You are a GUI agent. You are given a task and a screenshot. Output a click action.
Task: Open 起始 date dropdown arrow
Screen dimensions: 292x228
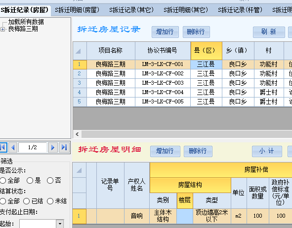pyautogui.click(x=60, y=224)
